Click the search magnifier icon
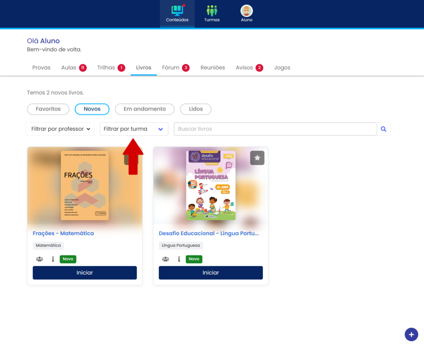424x347 pixels. point(383,129)
